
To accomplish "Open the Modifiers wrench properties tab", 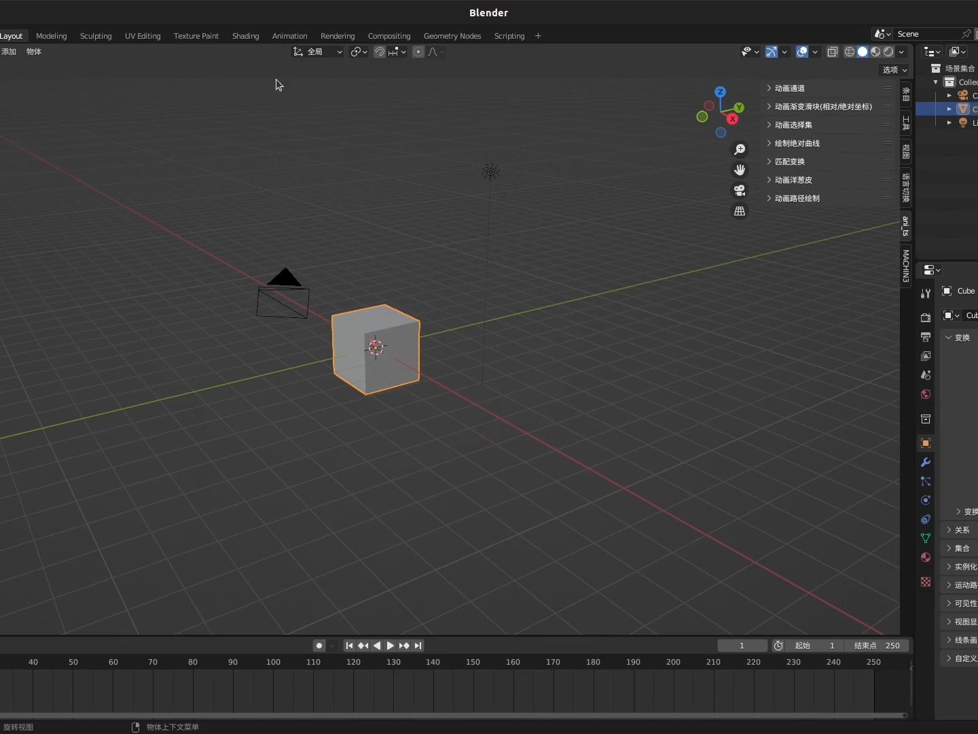I will (x=925, y=462).
